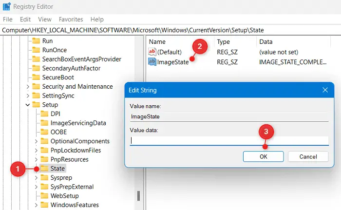Collapse the Setup tree node
Image resolution: width=341 pixels, height=210 pixels.
coord(28,105)
